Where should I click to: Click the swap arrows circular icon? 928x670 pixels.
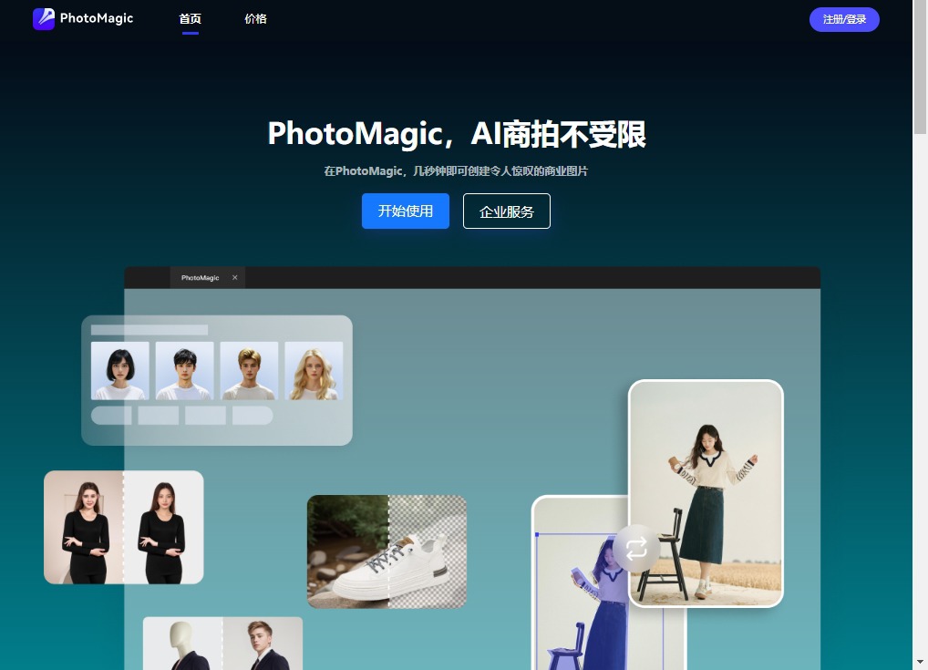pos(635,548)
